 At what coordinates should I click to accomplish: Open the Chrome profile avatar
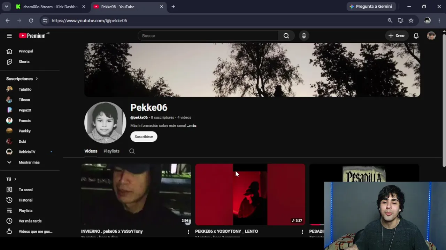pyautogui.click(x=427, y=20)
